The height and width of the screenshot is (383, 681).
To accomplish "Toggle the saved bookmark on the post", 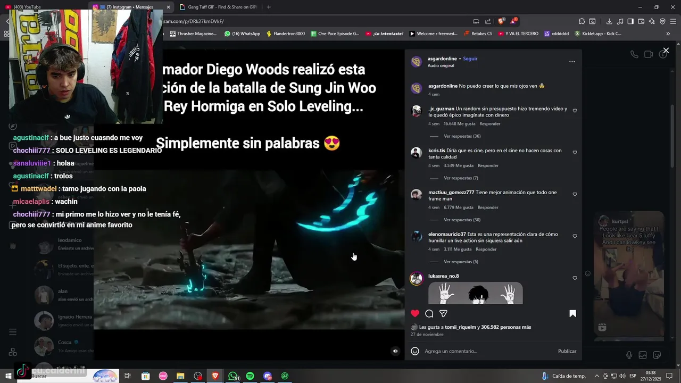I will tap(572, 313).
